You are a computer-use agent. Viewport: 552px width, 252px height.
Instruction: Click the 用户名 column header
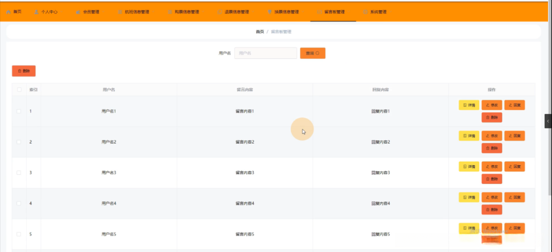pyautogui.click(x=109, y=90)
